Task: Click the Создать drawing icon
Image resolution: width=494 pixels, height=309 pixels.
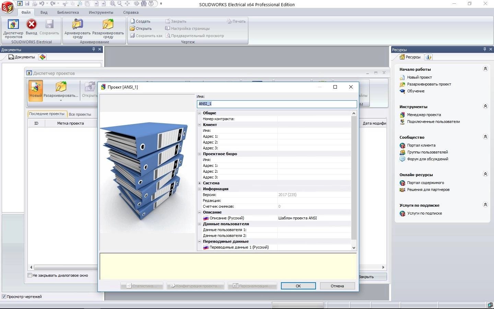Action: [x=132, y=21]
